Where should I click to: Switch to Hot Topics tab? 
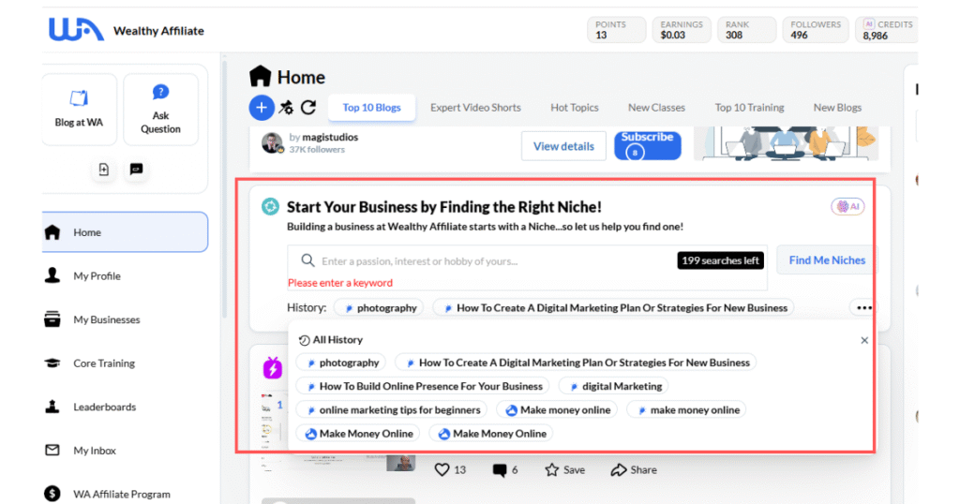point(575,108)
